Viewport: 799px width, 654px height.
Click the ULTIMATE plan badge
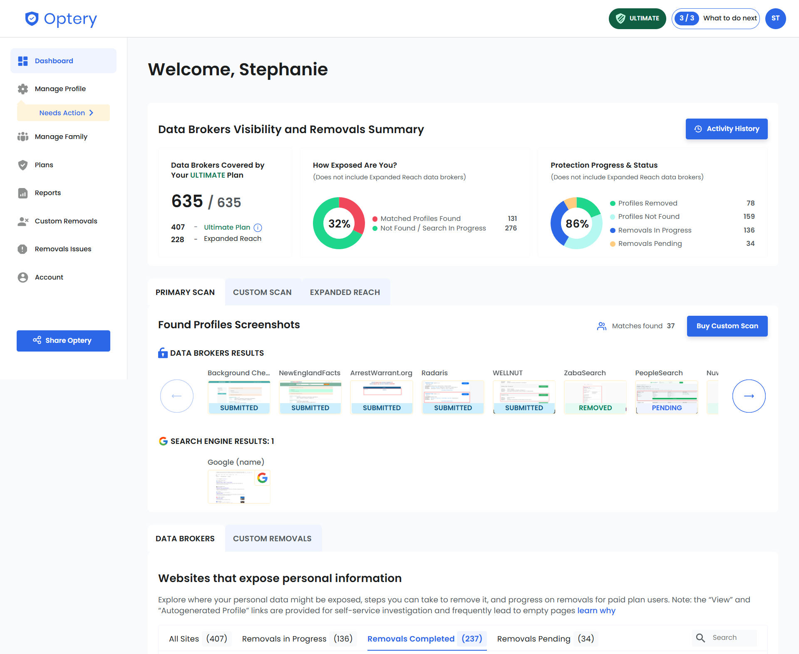(638, 19)
